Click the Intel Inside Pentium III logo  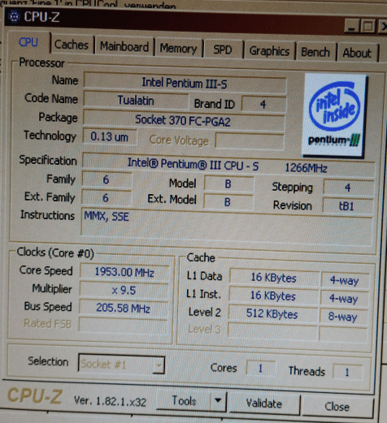pos(335,115)
